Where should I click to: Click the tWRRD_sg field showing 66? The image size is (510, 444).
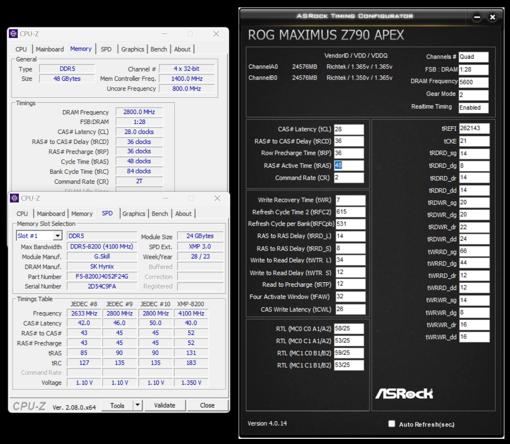coord(474,251)
